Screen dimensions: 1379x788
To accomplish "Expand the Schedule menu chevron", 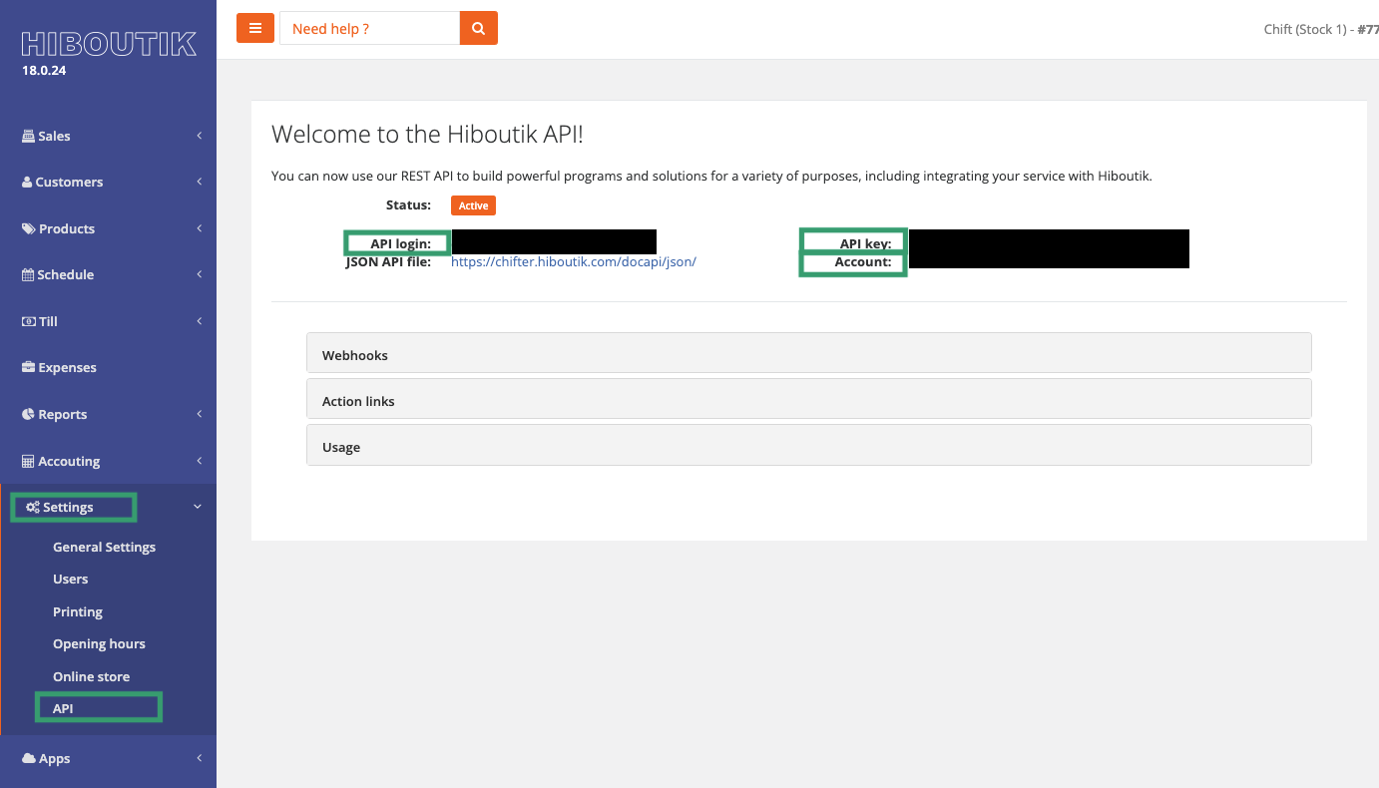I will point(199,274).
